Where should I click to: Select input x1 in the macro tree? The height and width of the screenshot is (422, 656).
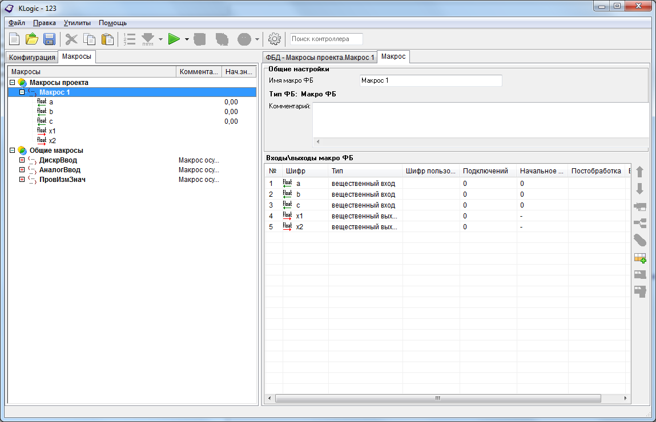52,131
